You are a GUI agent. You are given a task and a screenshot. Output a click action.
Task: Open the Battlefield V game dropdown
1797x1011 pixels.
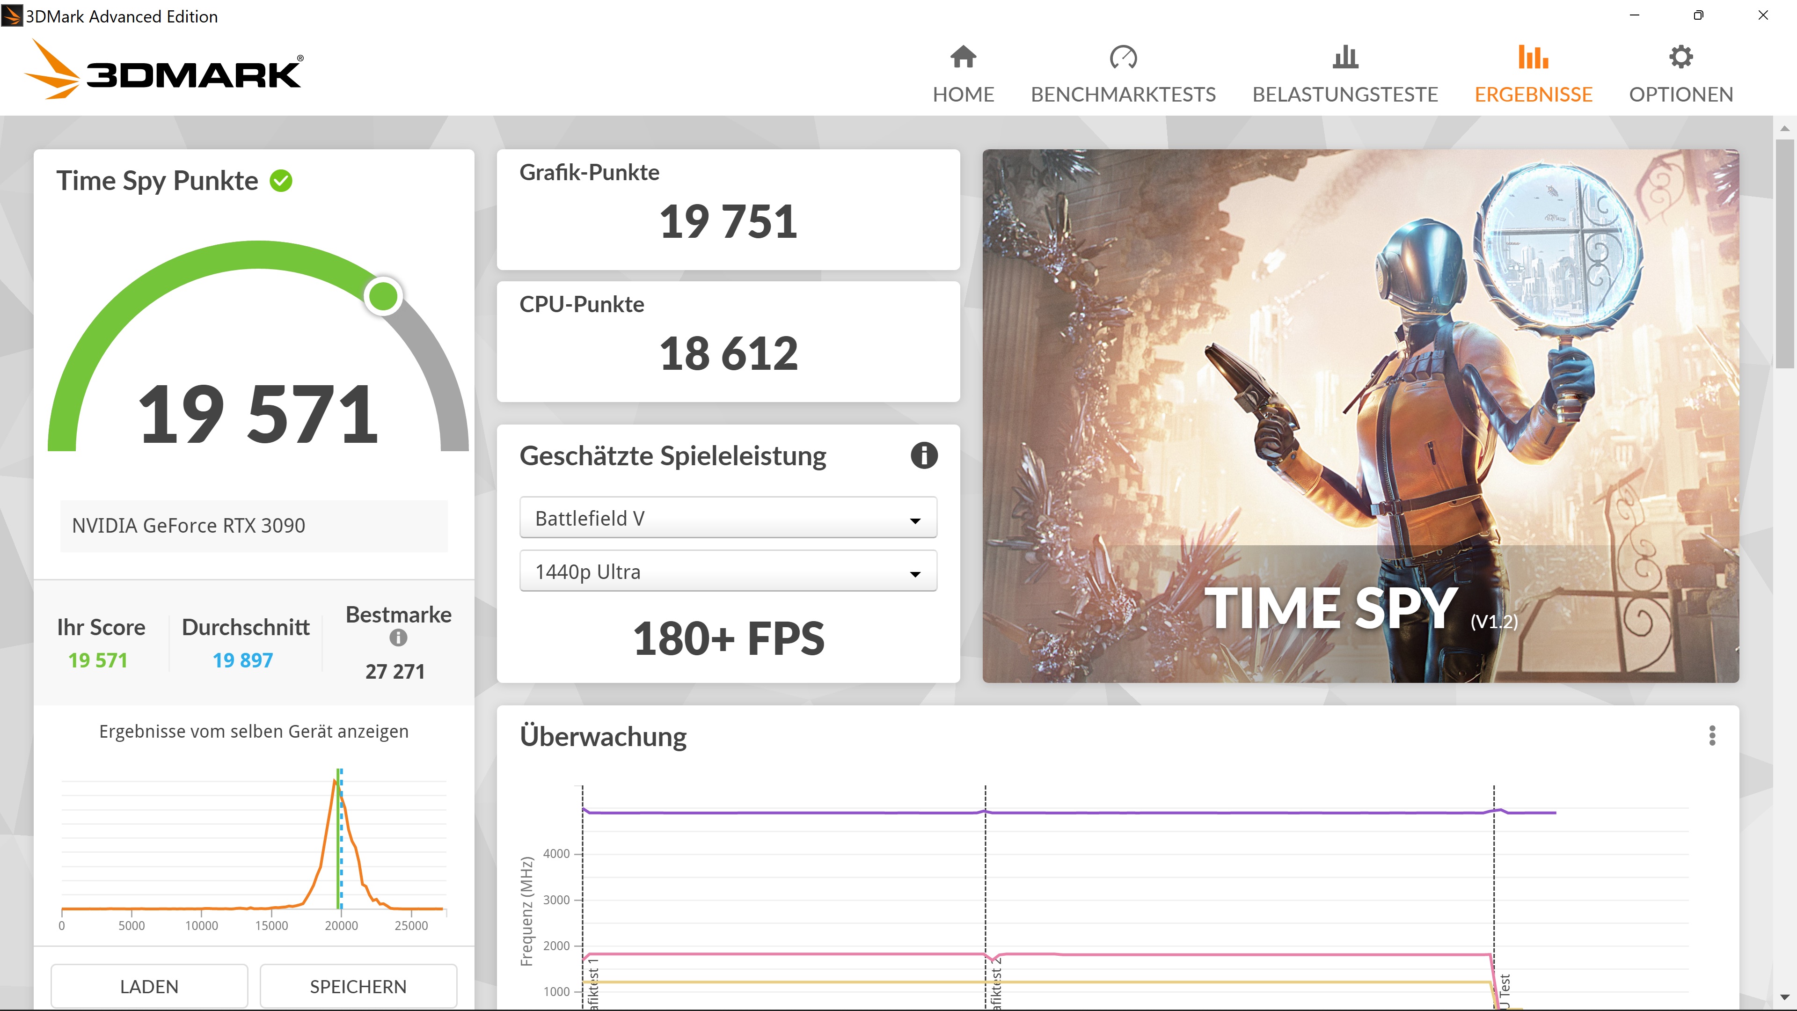[728, 519]
